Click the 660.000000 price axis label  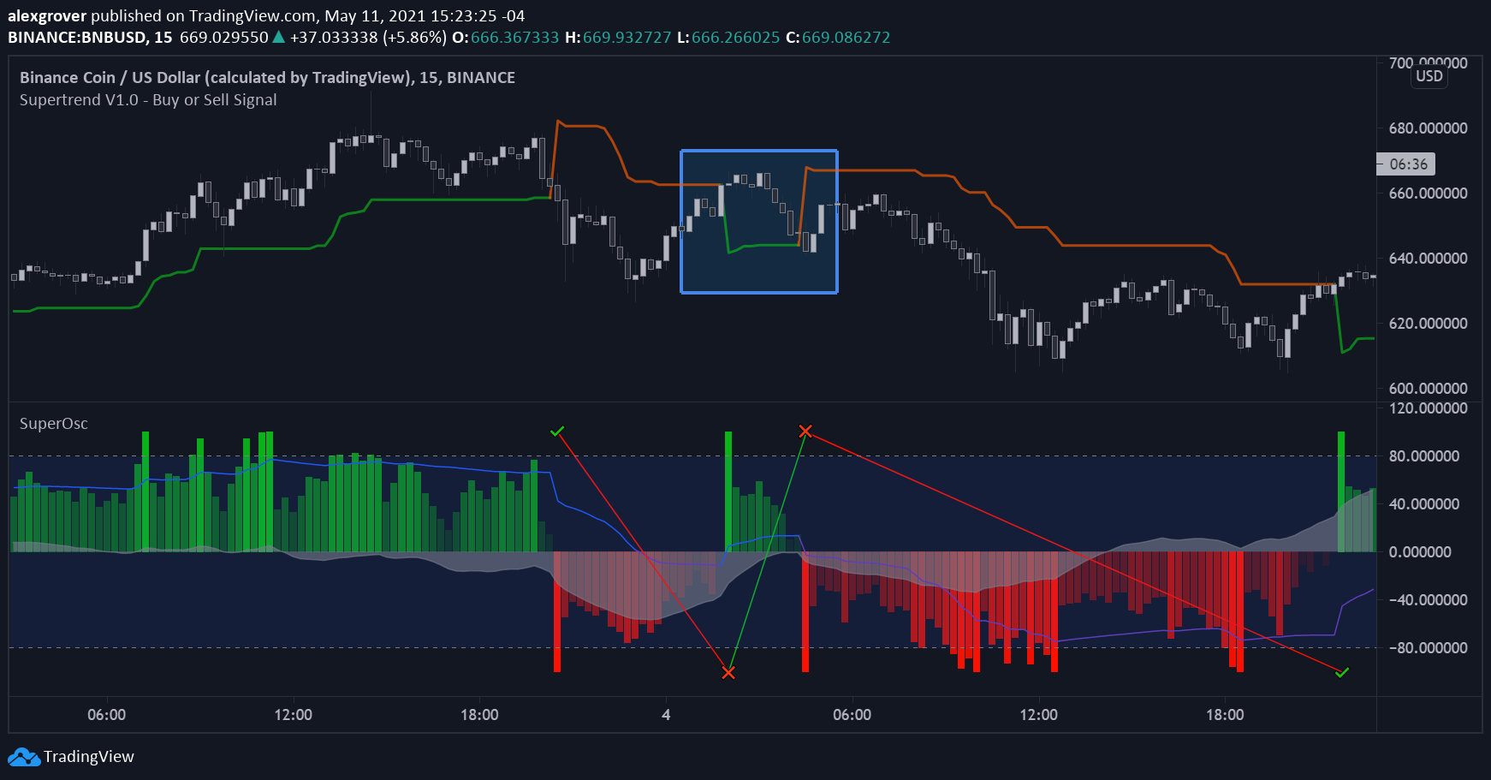coord(1428,194)
